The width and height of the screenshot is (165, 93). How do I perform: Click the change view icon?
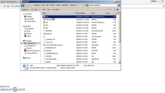[108, 10]
